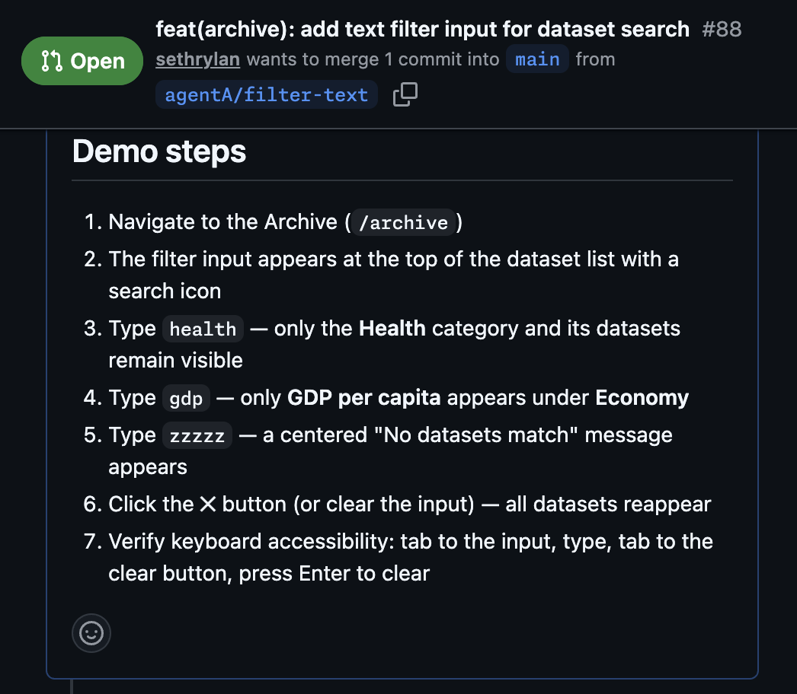797x694 pixels.
Task: Open the main branch label
Action: [536, 59]
